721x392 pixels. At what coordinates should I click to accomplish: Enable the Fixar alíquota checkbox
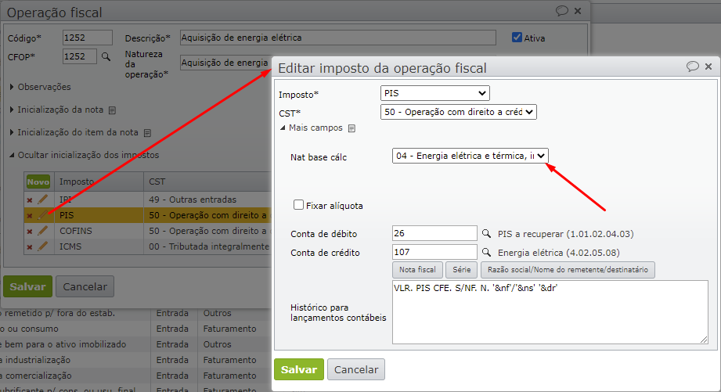[298, 205]
